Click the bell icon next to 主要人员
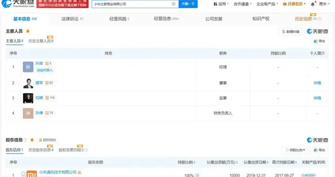Viewport: 335px width, 177px height. tap(28, 31)
